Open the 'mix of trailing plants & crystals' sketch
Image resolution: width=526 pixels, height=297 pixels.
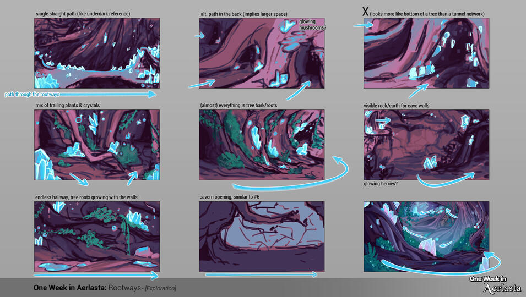[97, 145]
